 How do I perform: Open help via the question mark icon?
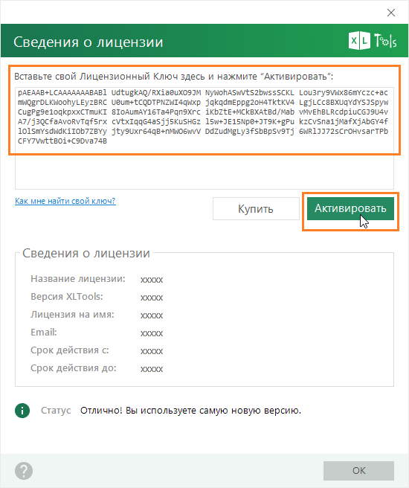pos(24,471)
